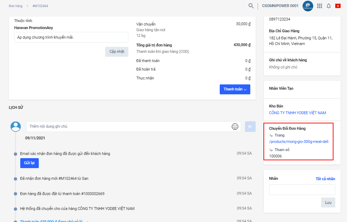The image size is (347, 222).
Task: Open the search magnifier icon
Action: tap(251, 6)
